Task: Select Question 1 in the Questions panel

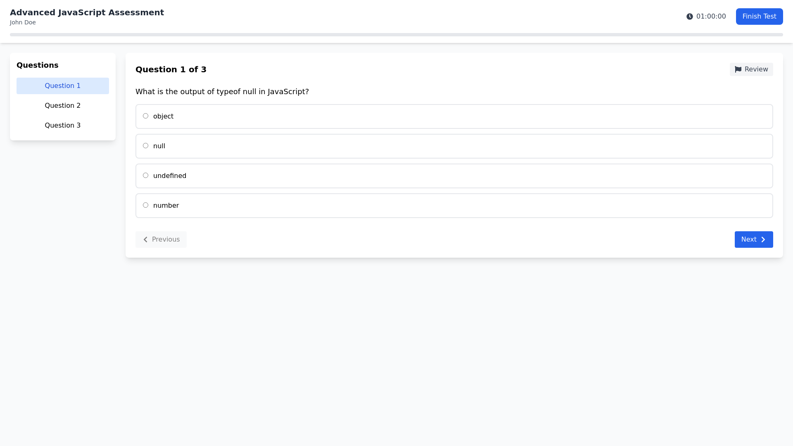Action: (x=62, y=85)
